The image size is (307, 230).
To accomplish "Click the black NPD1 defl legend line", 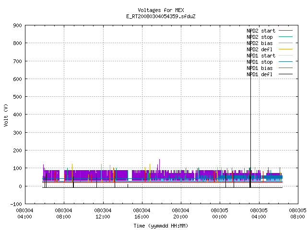I will [286, 74].
